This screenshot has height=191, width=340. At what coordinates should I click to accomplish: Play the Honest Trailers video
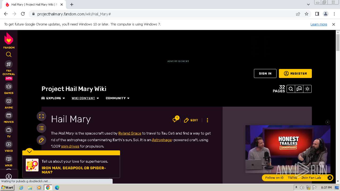(288, 149)
